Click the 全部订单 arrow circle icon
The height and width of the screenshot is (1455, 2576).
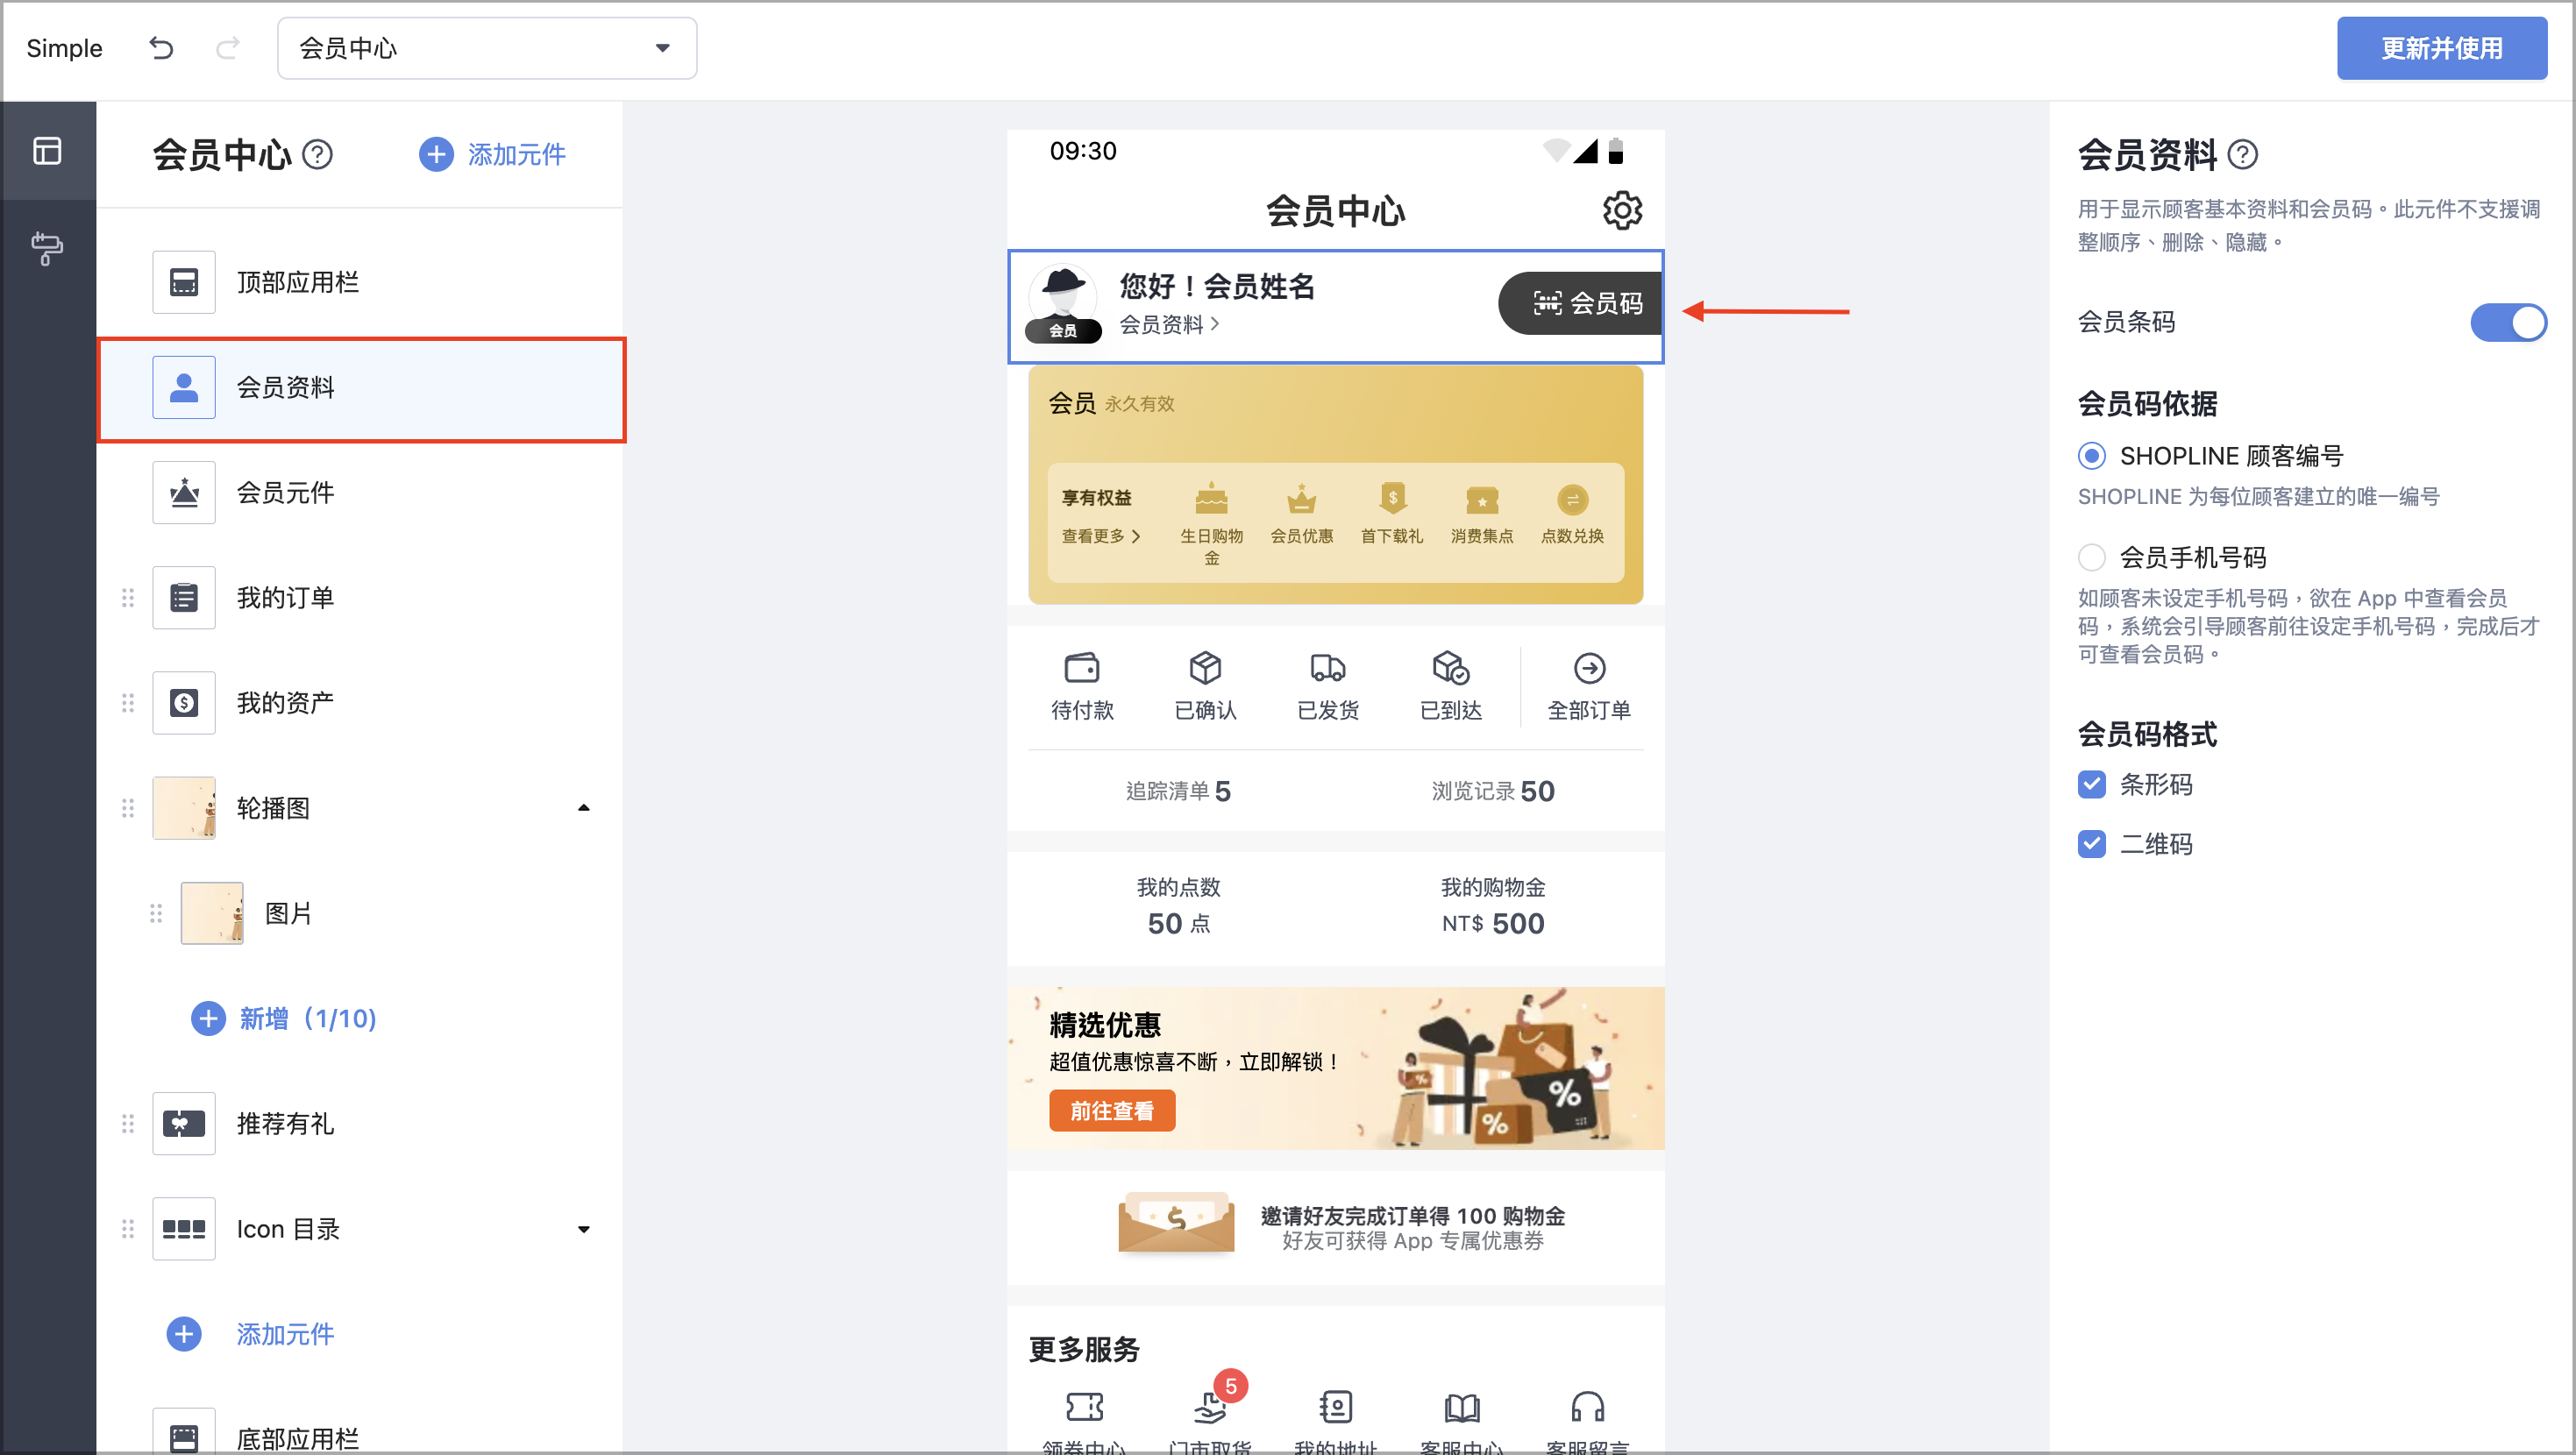tap(1590, 668)
